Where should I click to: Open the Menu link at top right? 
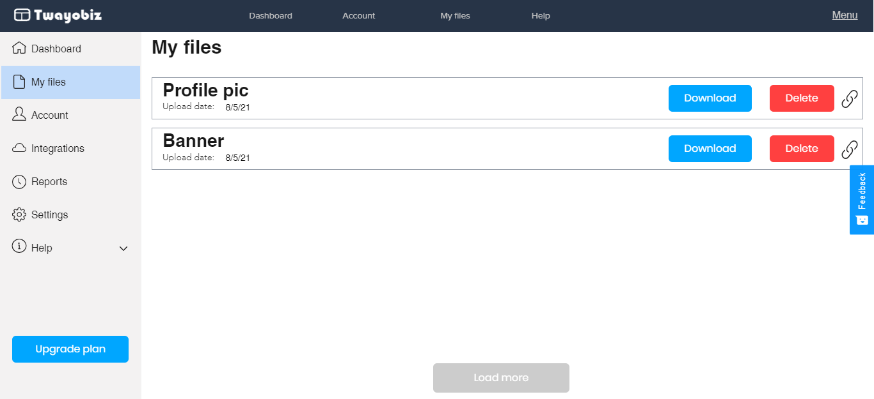(845, 15)
